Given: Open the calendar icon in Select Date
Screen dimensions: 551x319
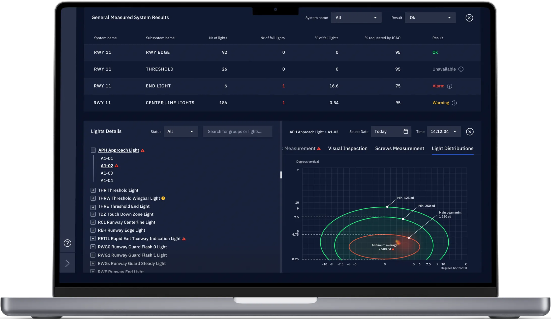Looking at the screenshot, I should coord(406,131).
